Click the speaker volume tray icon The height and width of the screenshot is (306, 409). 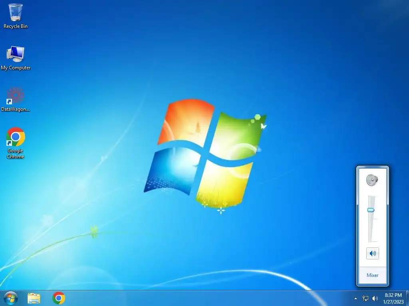click(x=375, y=298)
